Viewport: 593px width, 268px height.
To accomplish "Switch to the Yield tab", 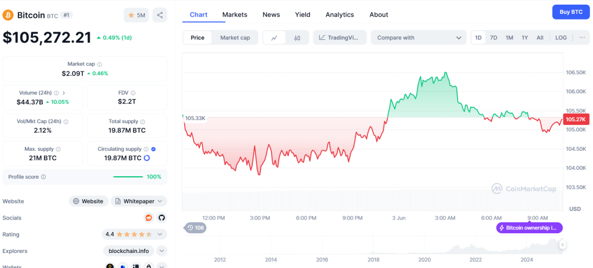I will pos(302,14).
